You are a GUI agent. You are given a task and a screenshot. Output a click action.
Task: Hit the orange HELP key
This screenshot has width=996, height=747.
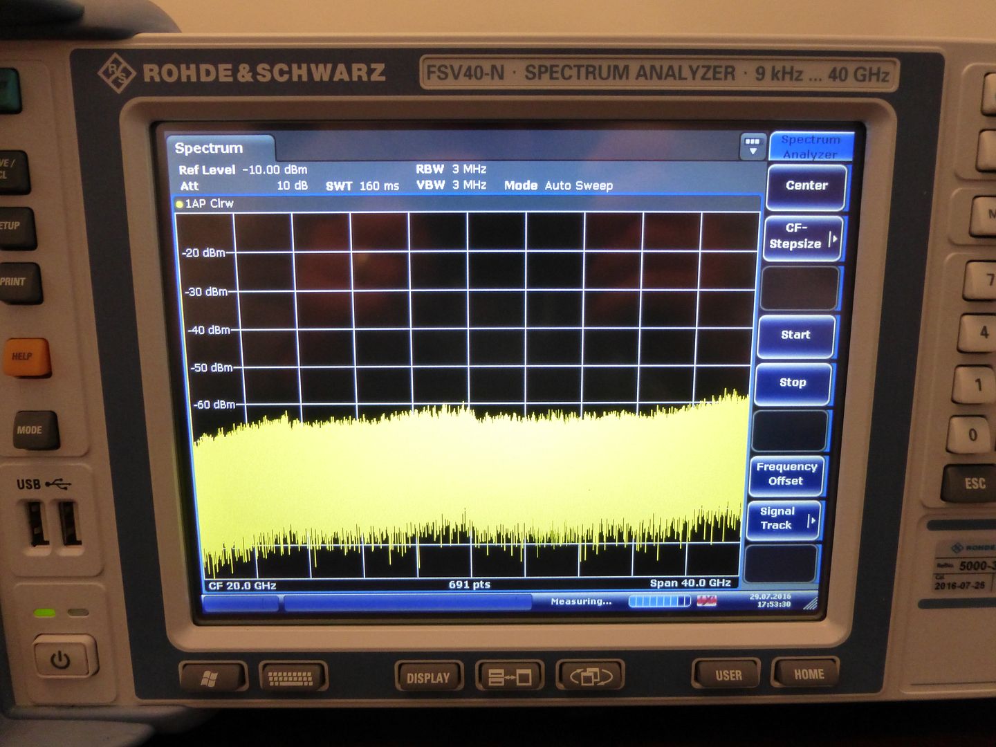[x=26, y=356]
